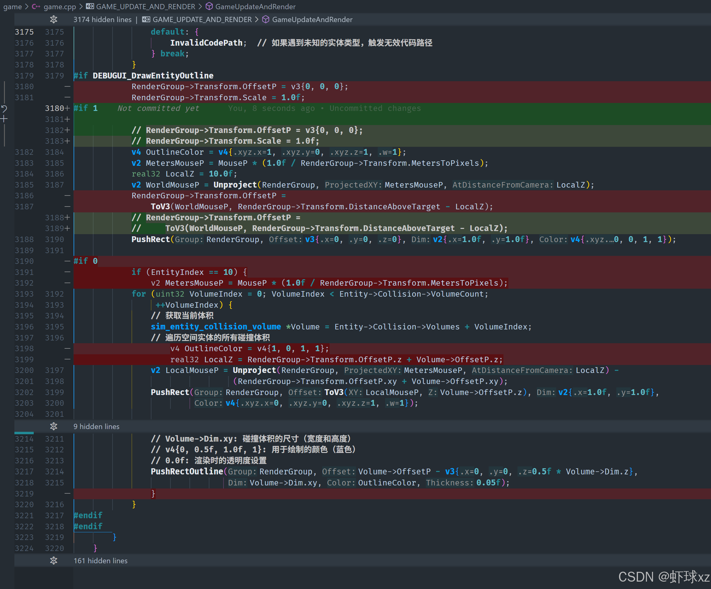The height and width of the screenshot is (589, 711).
Task: Expand the 9 hidden lines unfold icon
Action: 53,427
